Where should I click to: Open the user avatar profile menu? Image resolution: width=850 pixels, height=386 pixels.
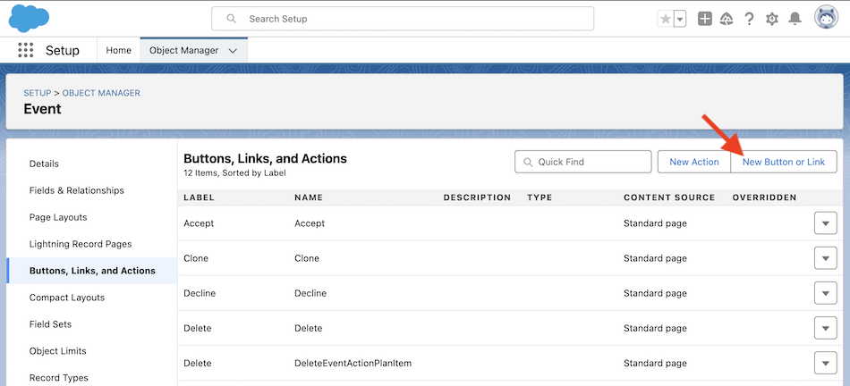coord(826,18)
